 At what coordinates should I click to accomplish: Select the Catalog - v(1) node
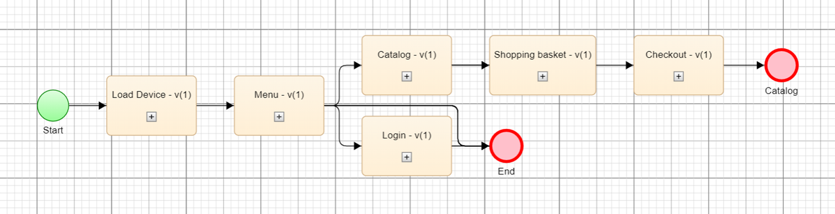406,65
